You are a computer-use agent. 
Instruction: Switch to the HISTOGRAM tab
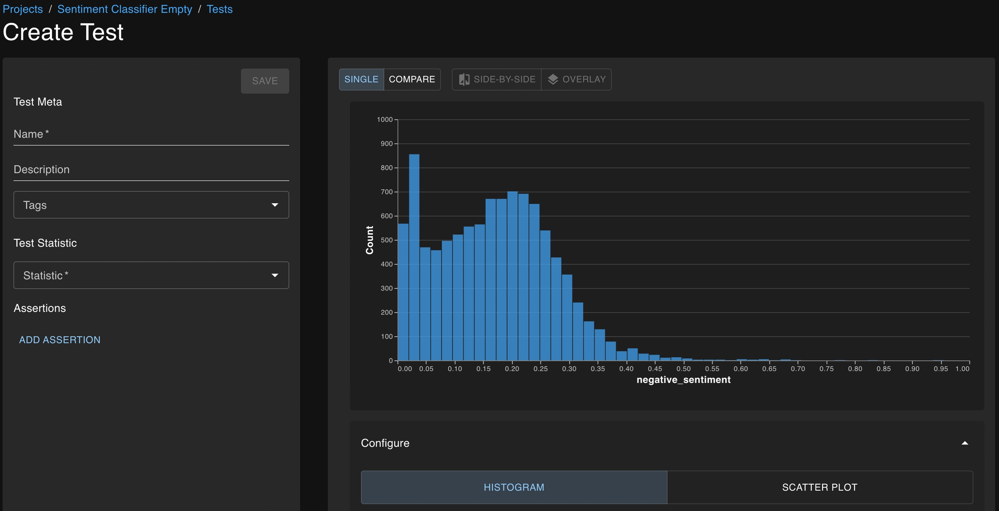514,487
